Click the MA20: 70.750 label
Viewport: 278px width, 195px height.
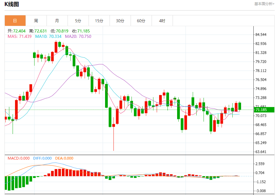click(x=78, y=36)
